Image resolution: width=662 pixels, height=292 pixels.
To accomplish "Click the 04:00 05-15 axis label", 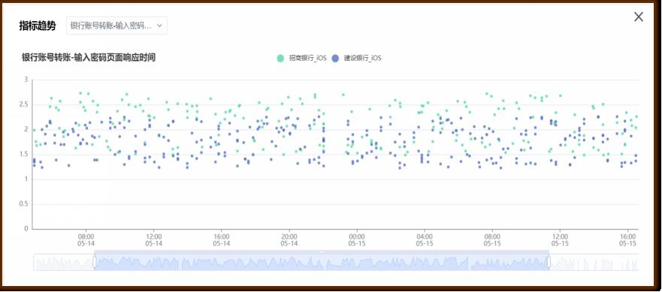I will pos(425,240).
